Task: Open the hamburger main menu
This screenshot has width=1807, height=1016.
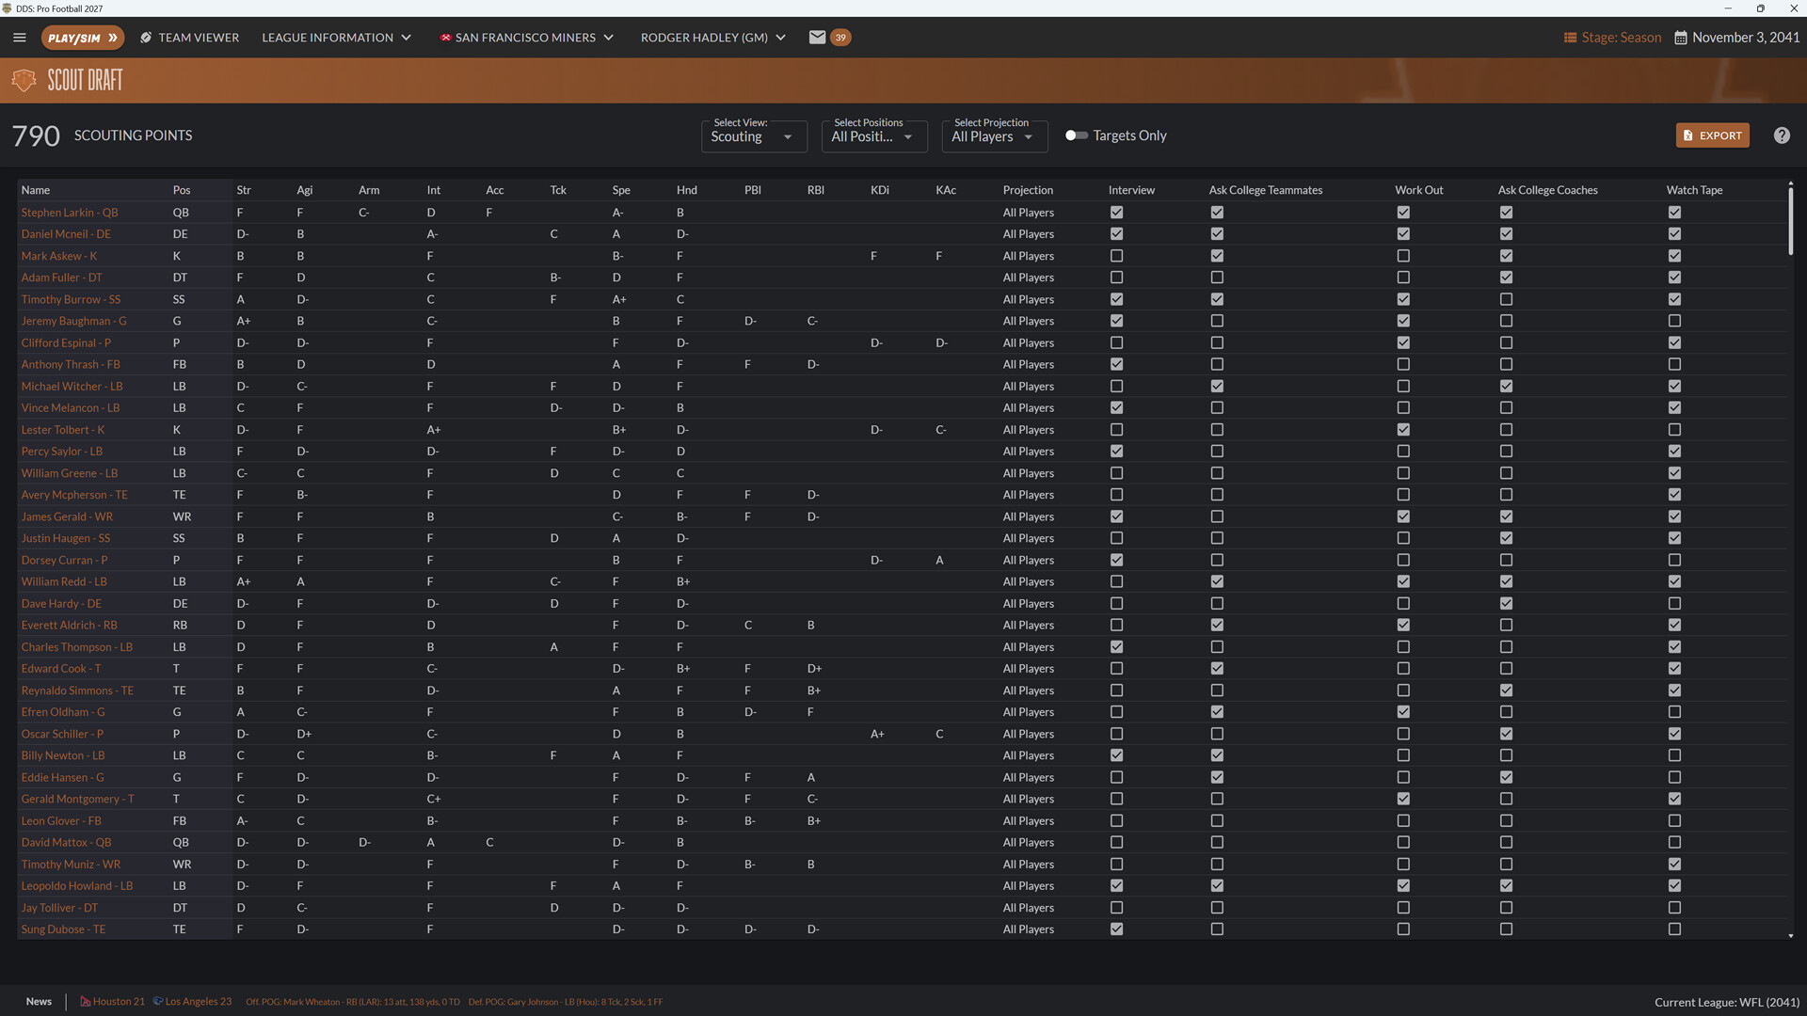Action: tap(20, 38)
